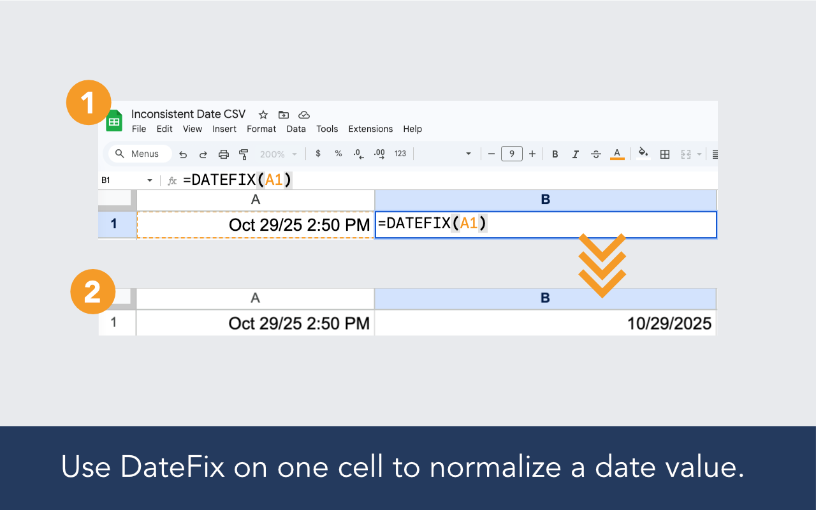Toggle strikethrough formatting
Screen dimensions: 816x510
[x=595, y=154]
